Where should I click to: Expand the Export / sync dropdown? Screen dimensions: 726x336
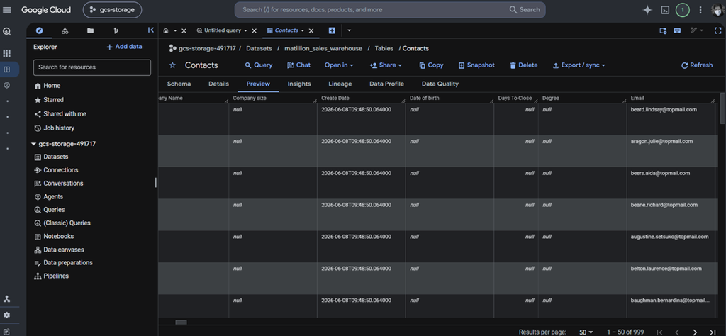[x=579, y=65]
